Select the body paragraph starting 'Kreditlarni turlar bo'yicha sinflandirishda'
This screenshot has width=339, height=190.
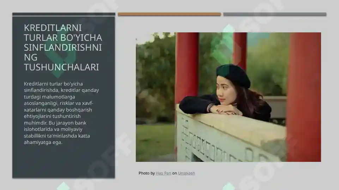[61, 113]
